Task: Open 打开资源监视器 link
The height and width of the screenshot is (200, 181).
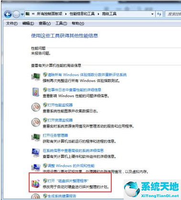Action: tap(60, 120)
